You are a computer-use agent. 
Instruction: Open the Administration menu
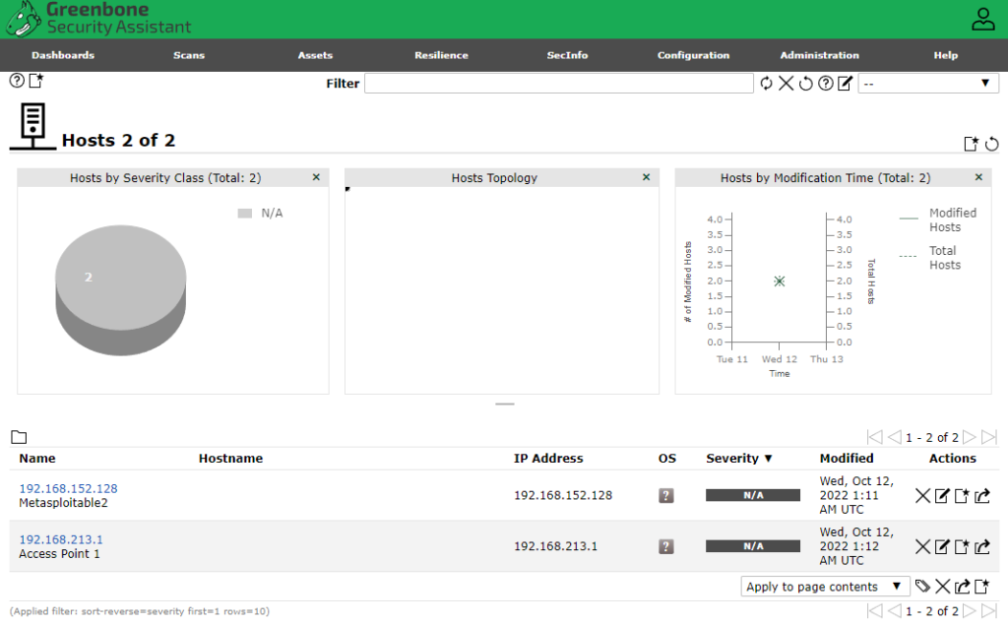(x=819, y=55)
